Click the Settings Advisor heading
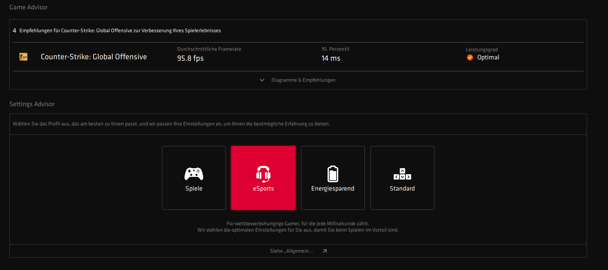This screenshot has height=270, width=608. pyautogui.click(x=32, y=104)
